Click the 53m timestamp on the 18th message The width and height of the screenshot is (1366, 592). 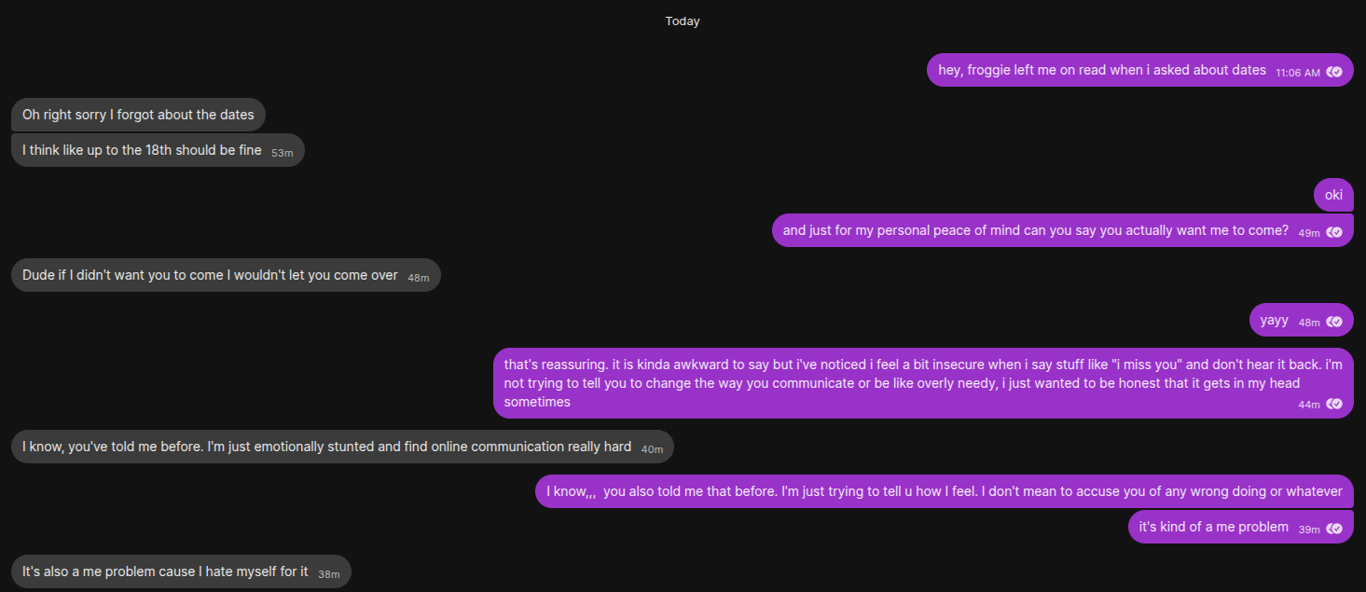point(283,152)
